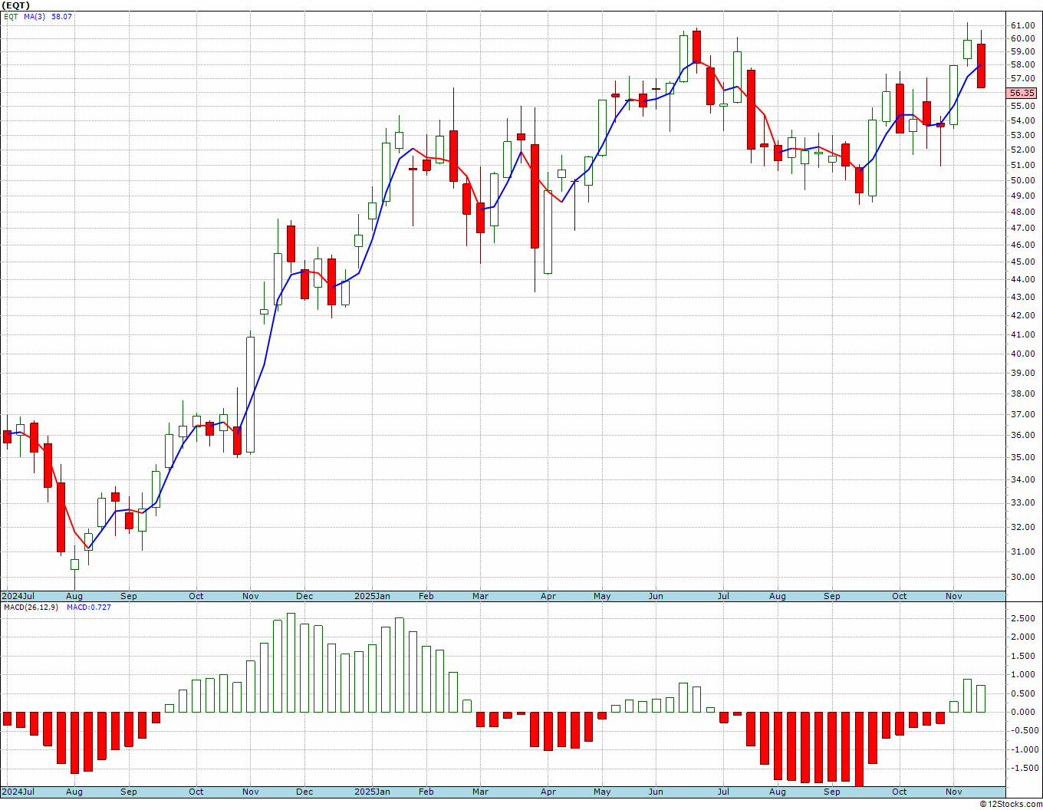Click the 43.00 price axis label
Image resolution: width=1043 pixels, height=810 pixels.
[x=1022, y=297]
